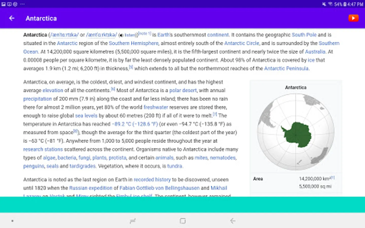
Task: Open the −89.2 °C temperature link
Action: tap(135, 124)
